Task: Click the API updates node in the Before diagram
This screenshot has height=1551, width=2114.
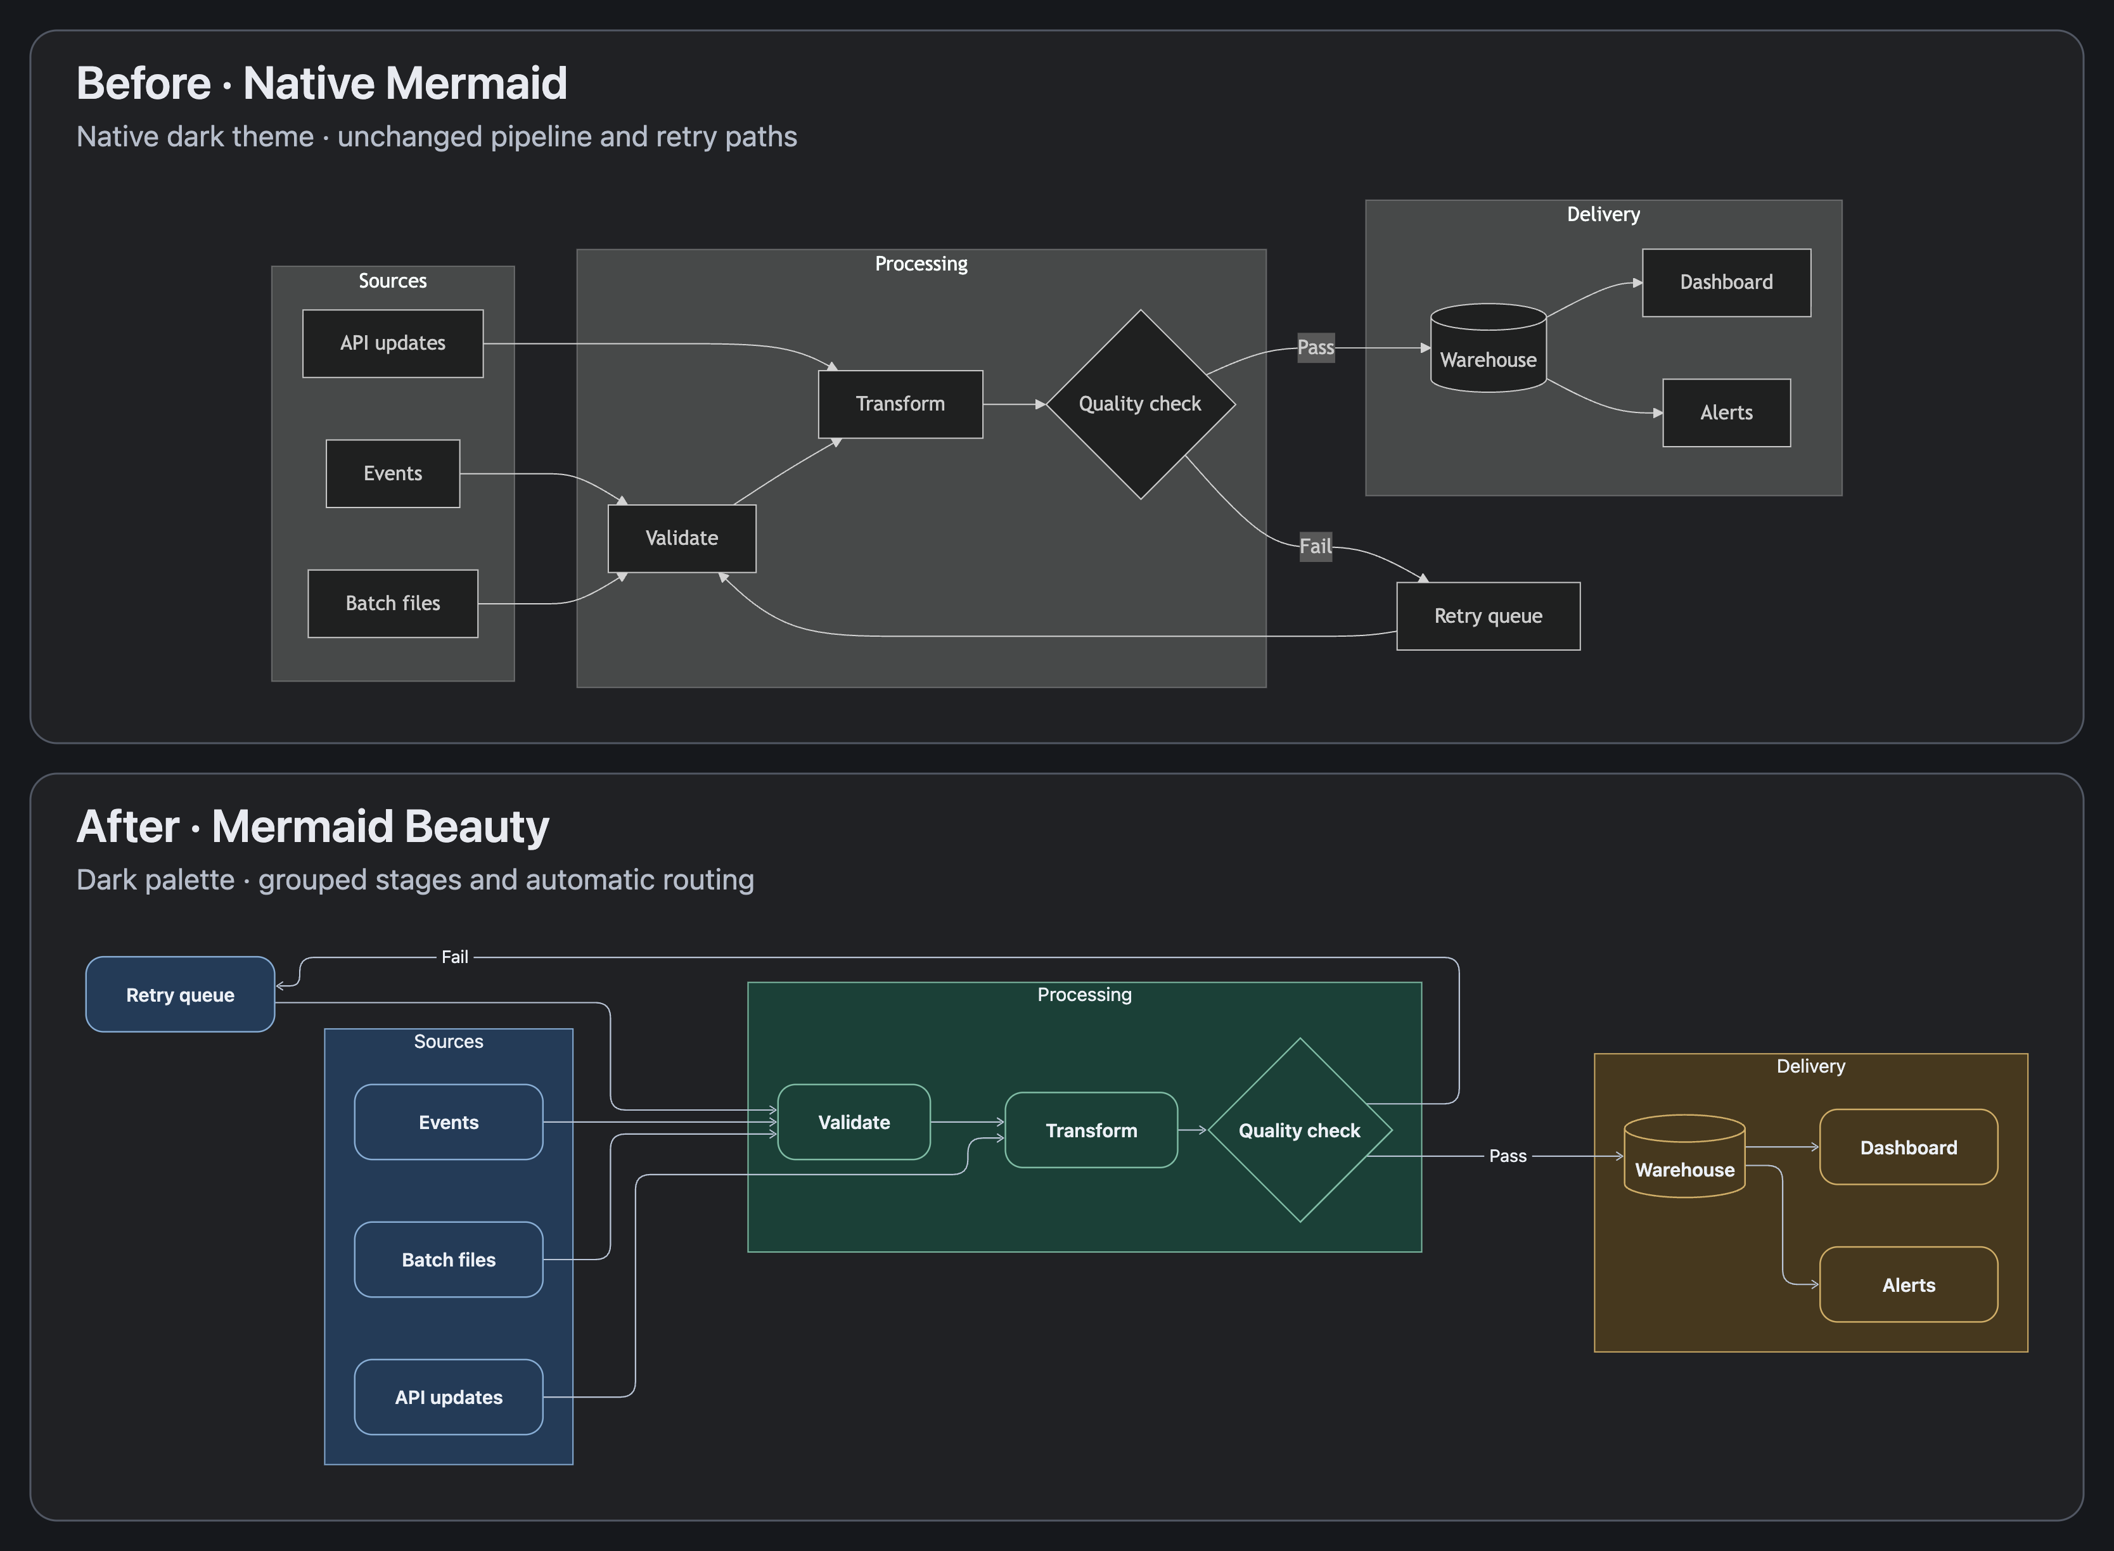Action: tap(392, 343)
